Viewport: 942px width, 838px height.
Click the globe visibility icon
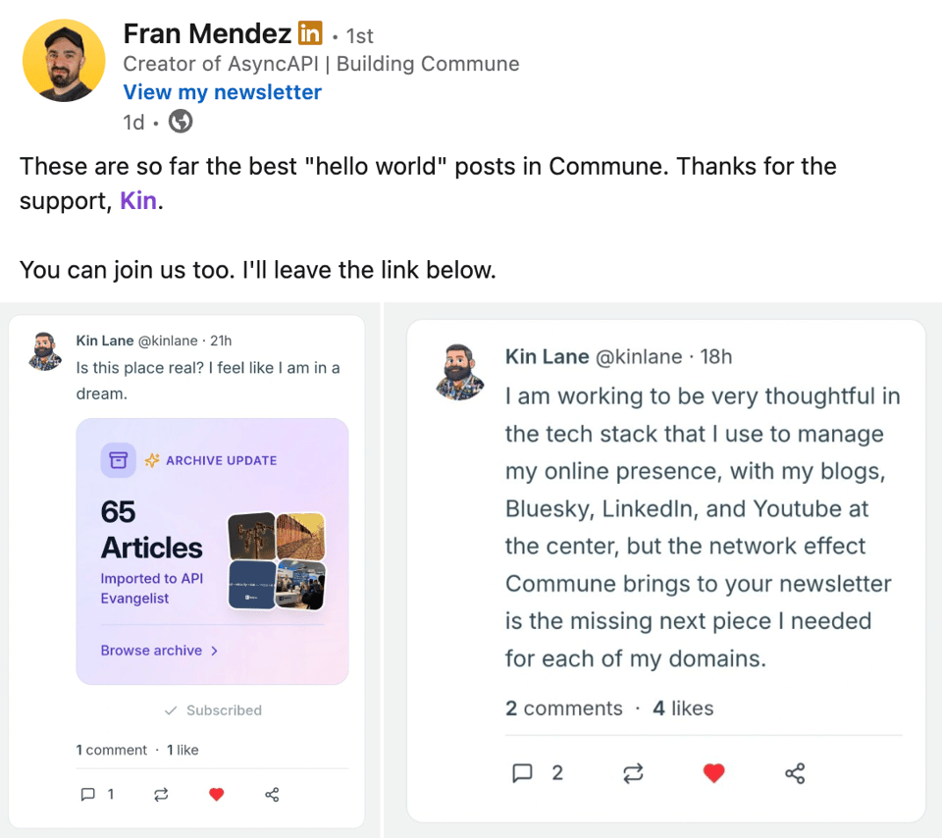coord(181,122)
